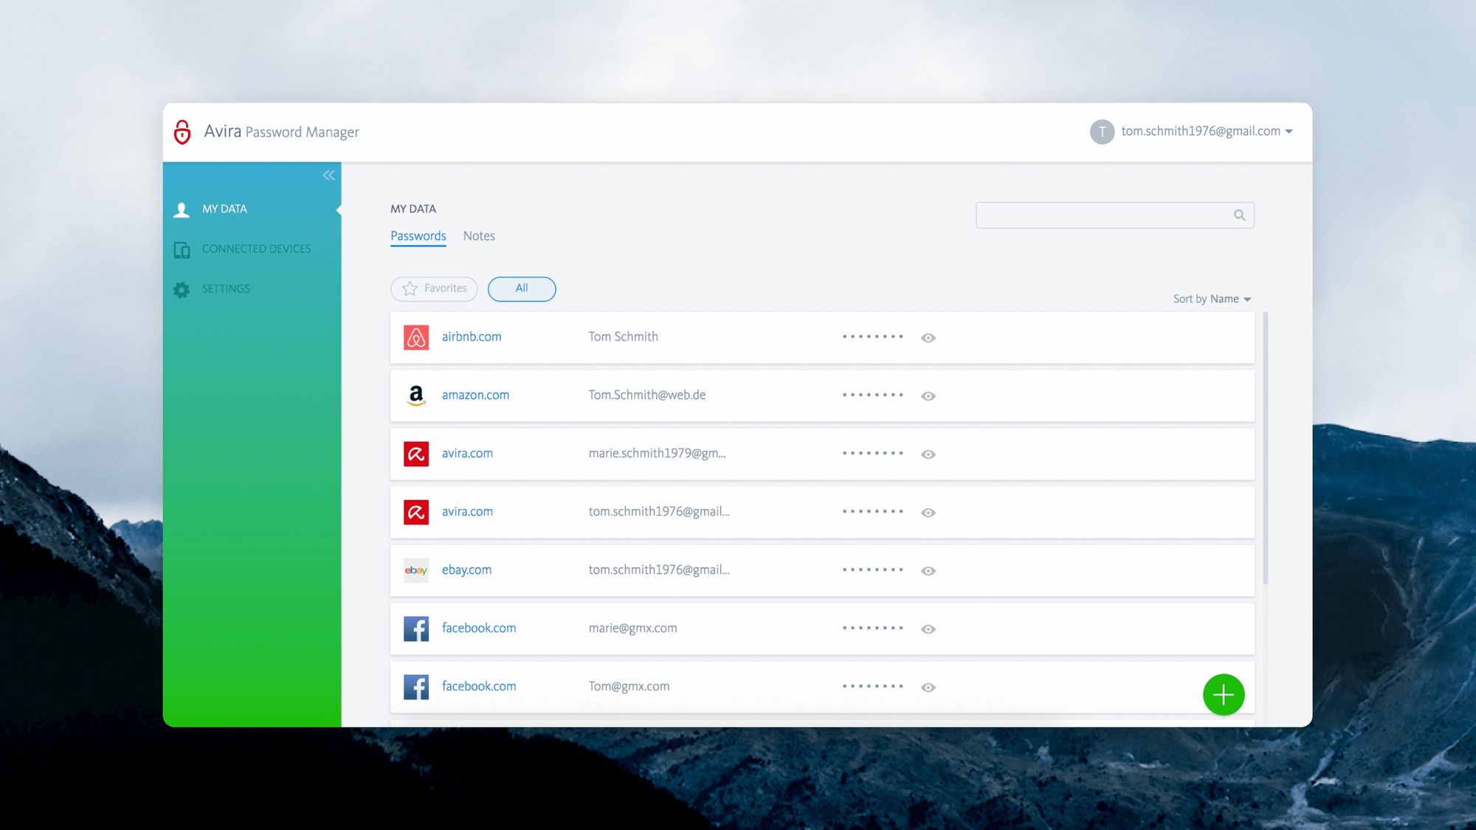
Task: Add new password with green plus button
Action: pos(1223,694)
